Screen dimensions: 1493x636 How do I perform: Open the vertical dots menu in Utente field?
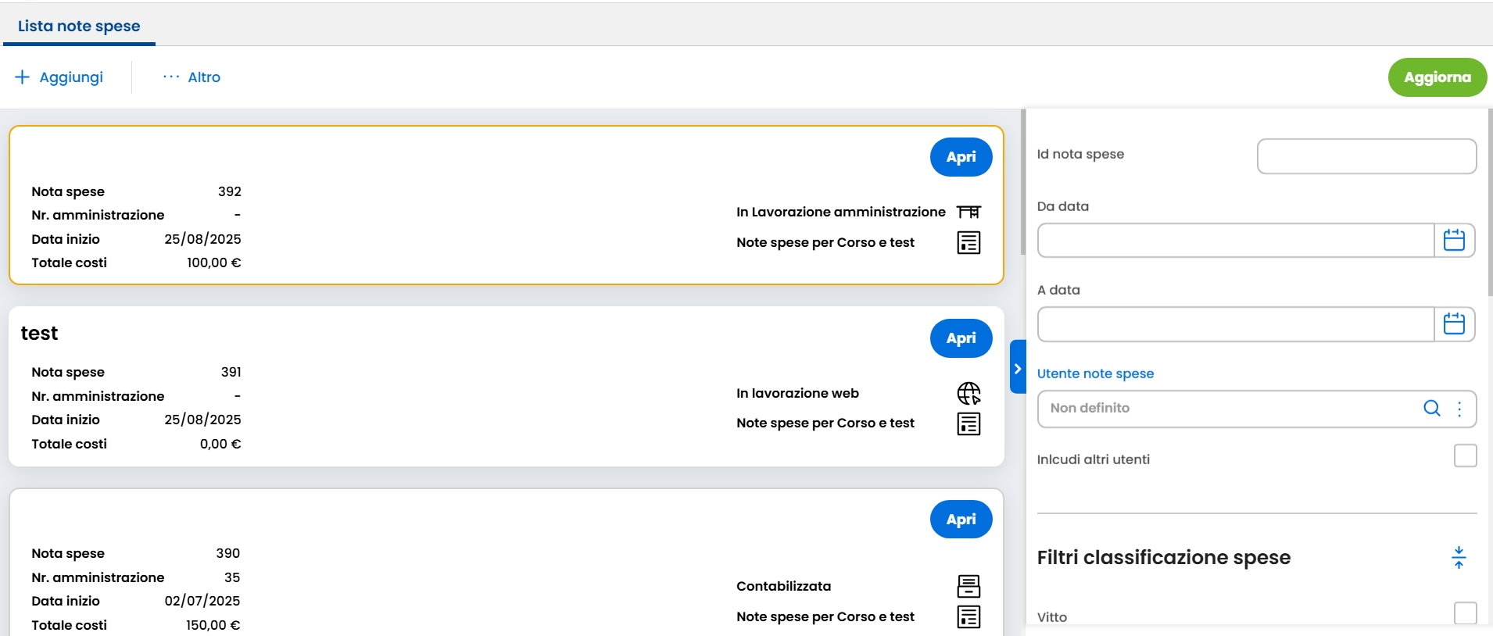(x=1459, y=409)
